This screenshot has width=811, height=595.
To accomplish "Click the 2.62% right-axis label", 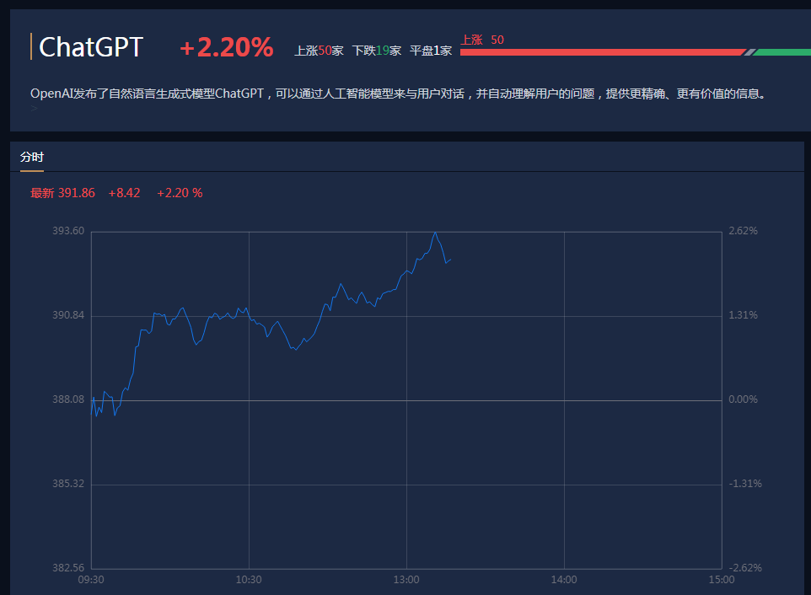I will tap(743, 230).
